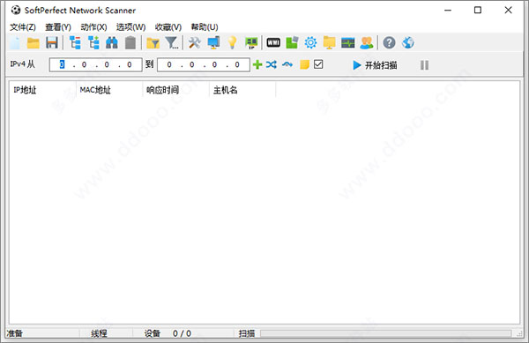Viewport: 529px width, 343px height.
Task: Open Find with the binoculars icon
Action: tap(112, 43)
